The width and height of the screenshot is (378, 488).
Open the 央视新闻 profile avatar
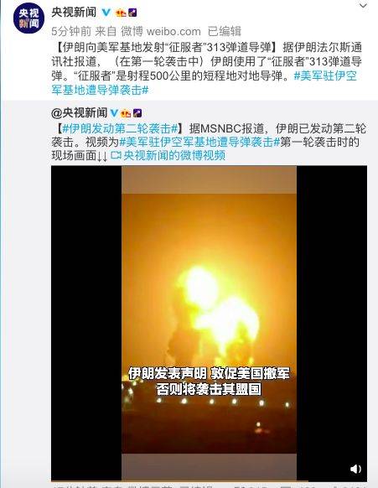pyautogui.click(x=28, y=18)
